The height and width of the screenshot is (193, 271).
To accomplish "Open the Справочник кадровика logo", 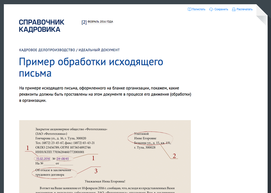I will tap(42, 26).
